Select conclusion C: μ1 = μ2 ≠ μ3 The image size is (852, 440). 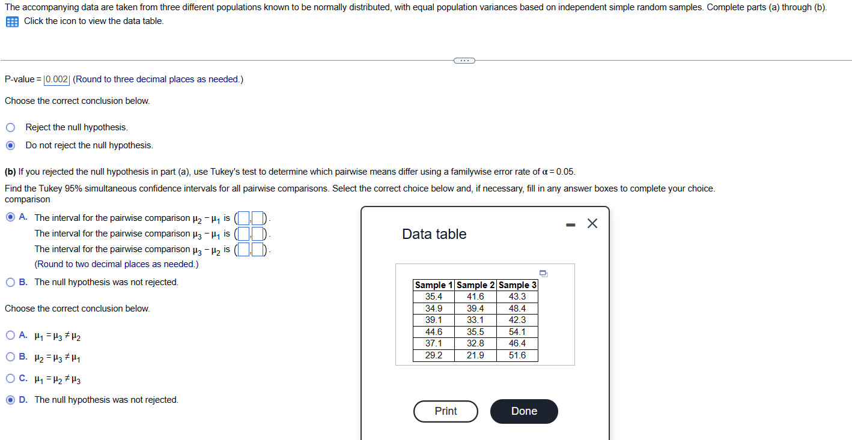click(x=10, y=379)
